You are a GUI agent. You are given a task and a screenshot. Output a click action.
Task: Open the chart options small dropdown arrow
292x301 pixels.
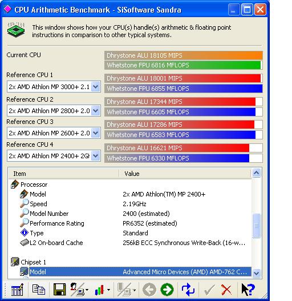(108, 290)
